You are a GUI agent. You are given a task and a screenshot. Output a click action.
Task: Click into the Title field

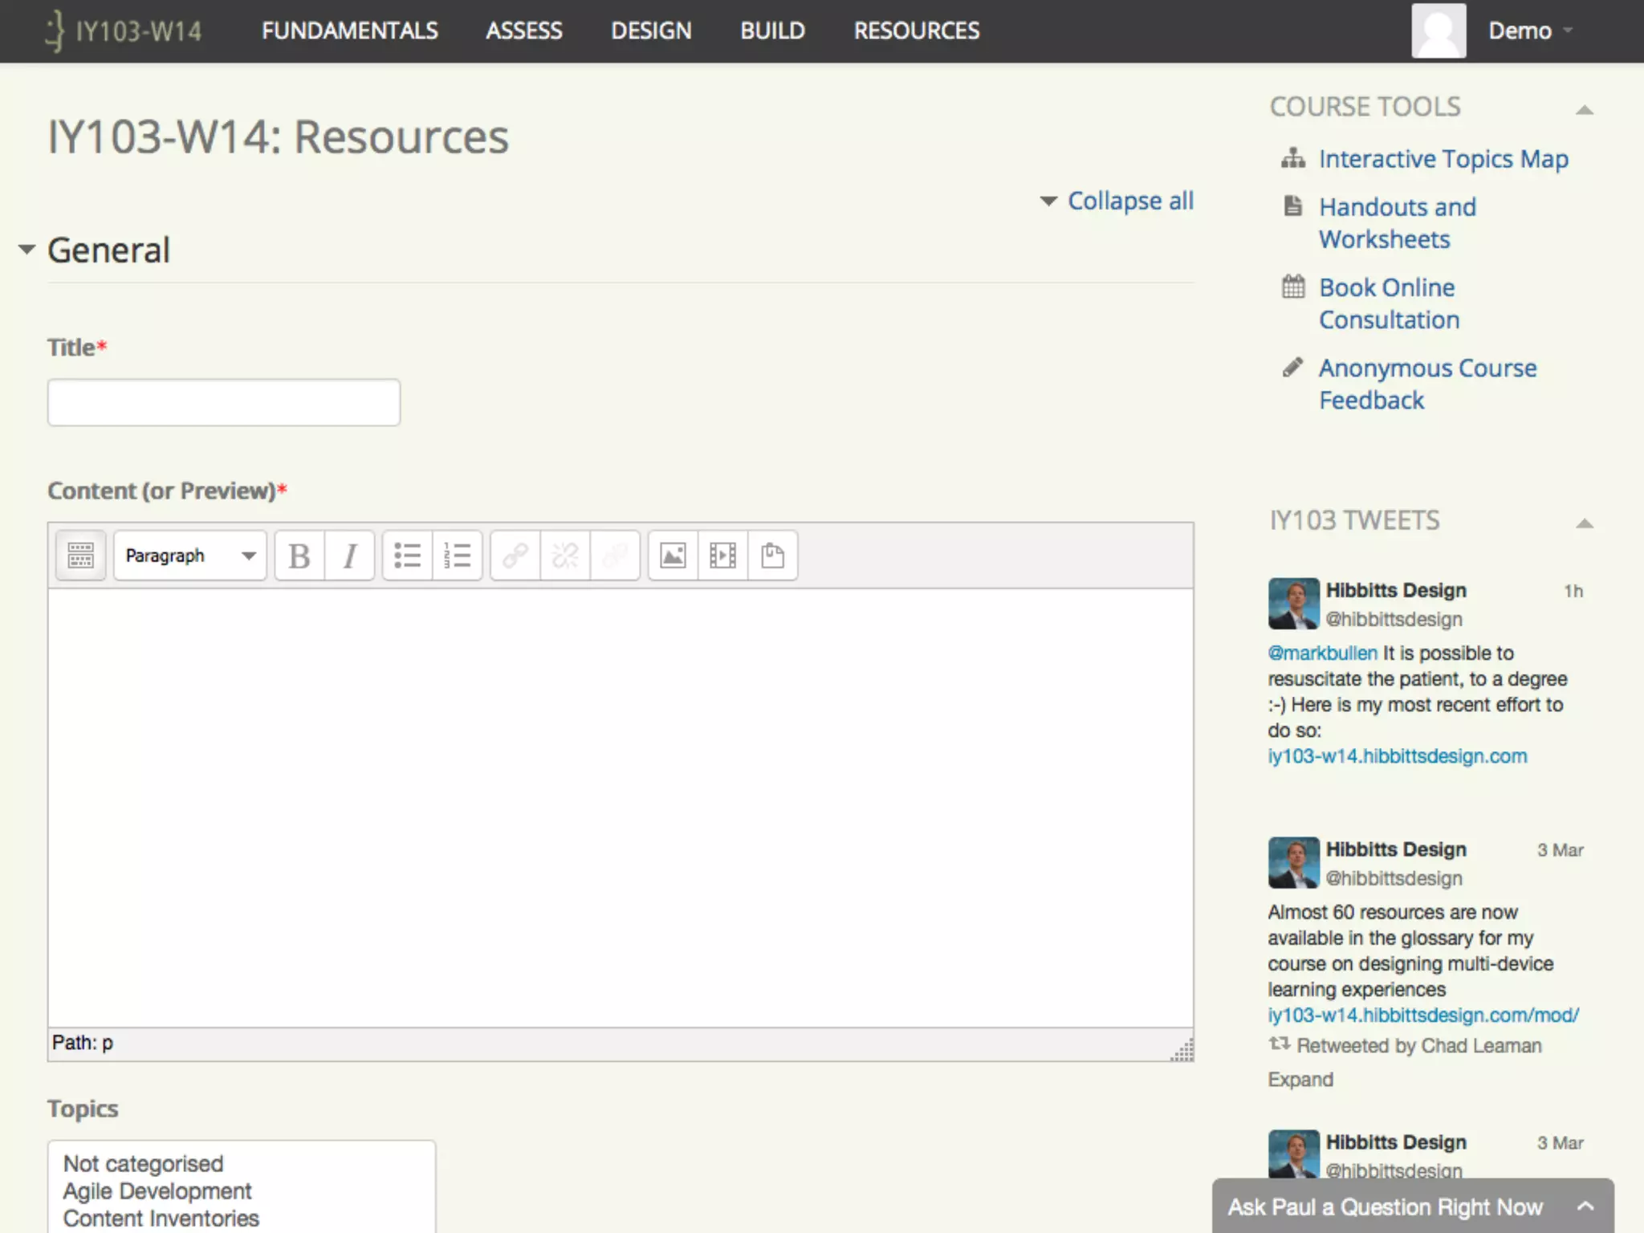click(x=224, y=402)
